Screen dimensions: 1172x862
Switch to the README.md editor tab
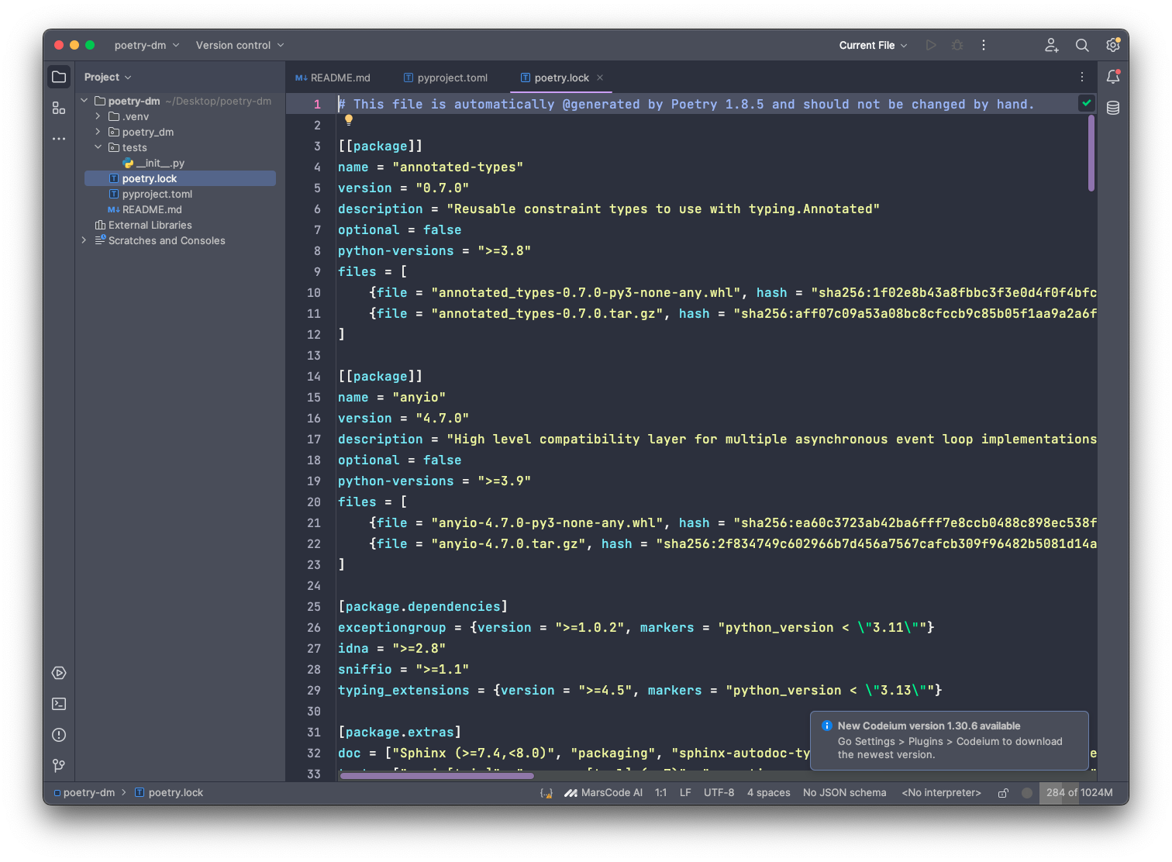(333, 78)
